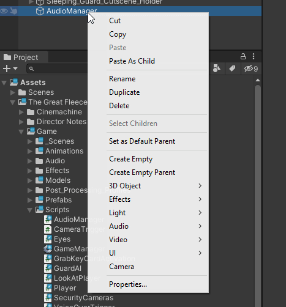The image size is (286, 307).
Task: Expand the Prefabs folder arrow
Action: (x=30, y=200)
